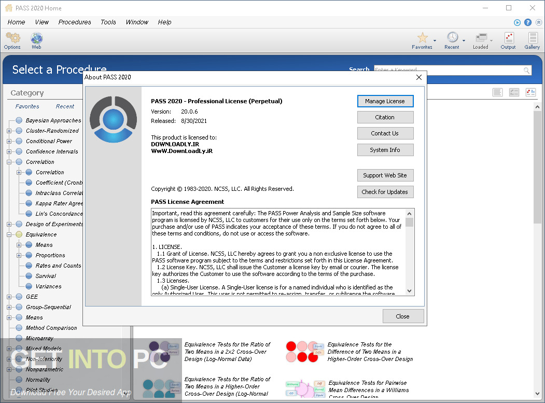
Task: Expand the GEE category
Action: point(9,297)
